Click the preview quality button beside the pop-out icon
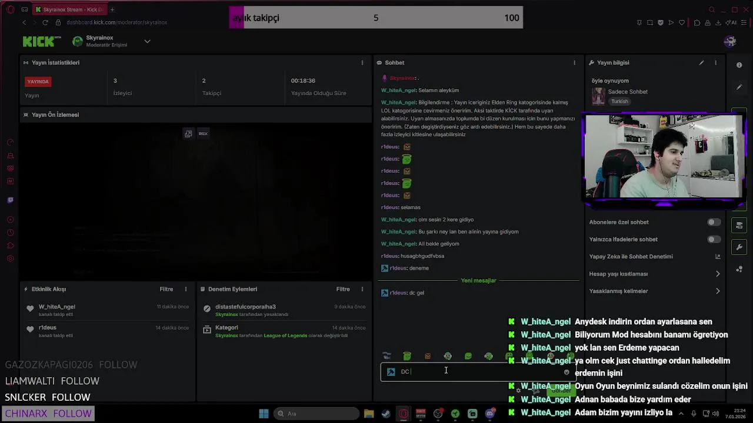 point(203,133)
